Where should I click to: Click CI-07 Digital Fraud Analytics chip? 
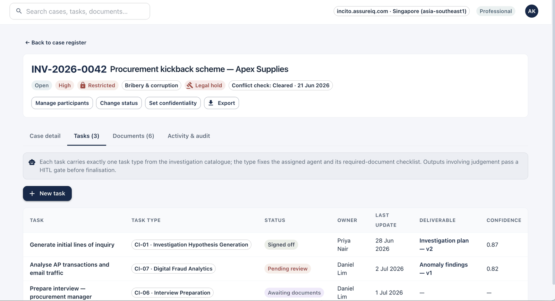[173, 268]
